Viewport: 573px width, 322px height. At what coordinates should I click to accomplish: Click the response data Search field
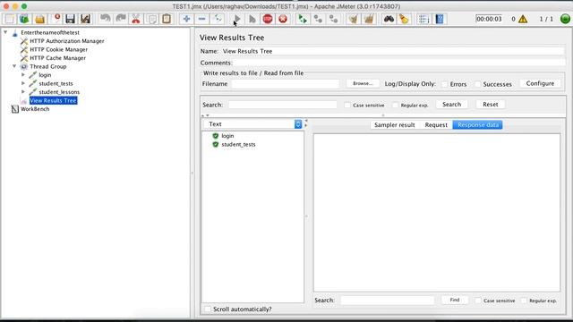pyautogui.click(x=388, y=301)
